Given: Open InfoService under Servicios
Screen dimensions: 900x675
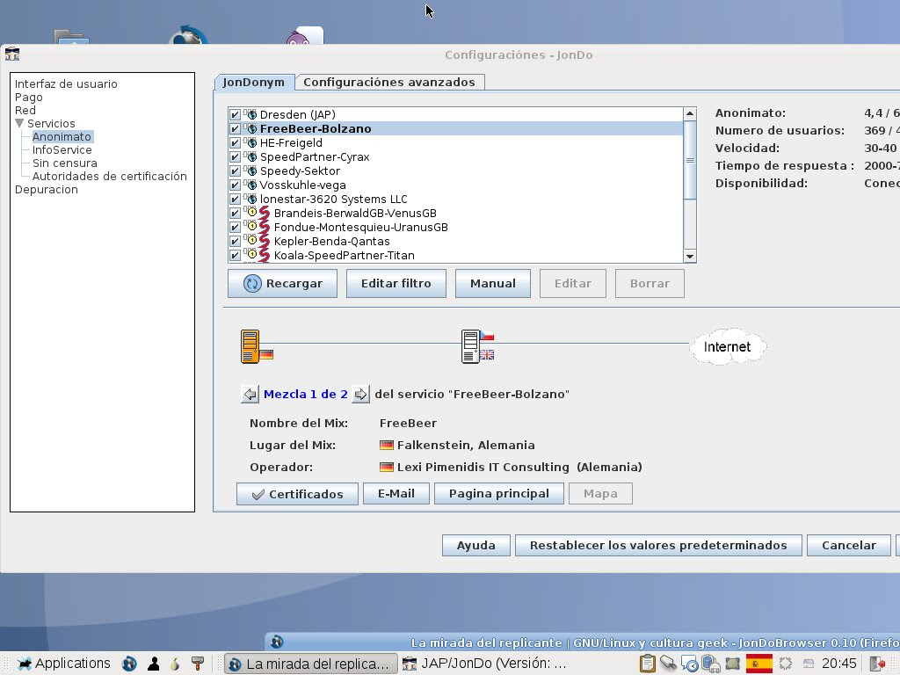Looking at the screenshot, I should click(62, 149).
